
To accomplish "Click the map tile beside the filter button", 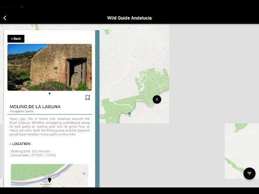I will (242, 151).
